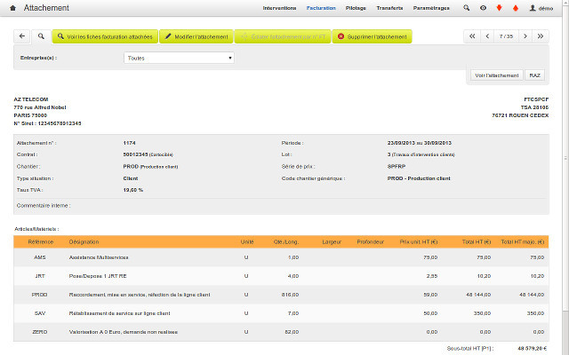
Task: Click the 7 / 35 record counter
Action: click(506, 36)
